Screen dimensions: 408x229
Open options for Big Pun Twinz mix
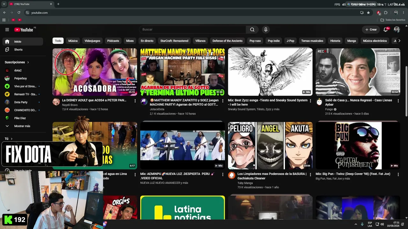pos(398,175)
